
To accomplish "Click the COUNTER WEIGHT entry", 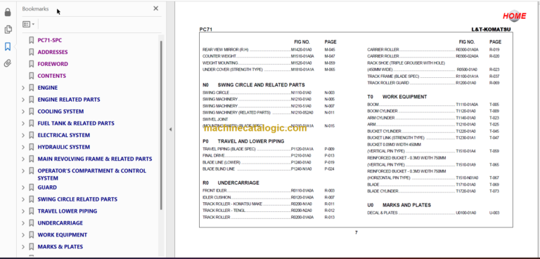I will 269,56.
